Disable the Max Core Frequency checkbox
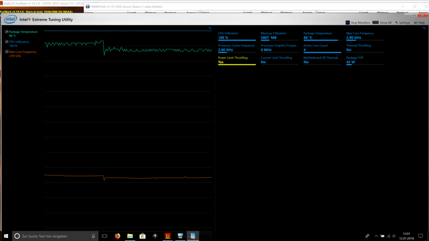429x241 pixels. (x=6, y=52)
